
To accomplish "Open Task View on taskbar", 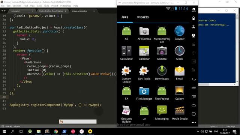I will [21, 132].
